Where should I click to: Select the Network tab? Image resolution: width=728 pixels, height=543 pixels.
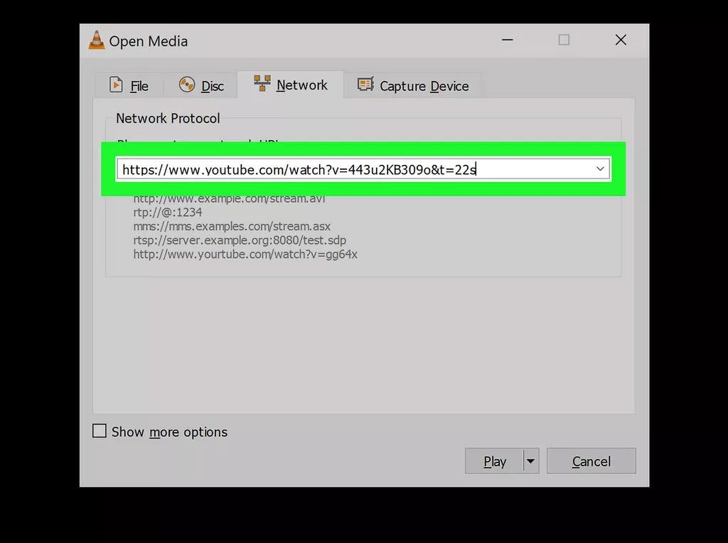tap(301, 84)
